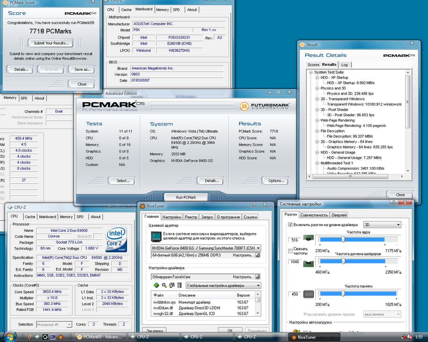Click the network tray icon with red cross
Image resolution: width=428 pixels, height=342 pixels.
pyautogui.click(x=403, y=337)
